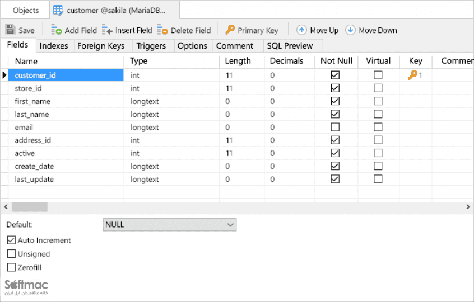The width and height of the screenshot is (474, 302).
Task: Click the primary key icon in customer_id row
Action: (412, 75)
